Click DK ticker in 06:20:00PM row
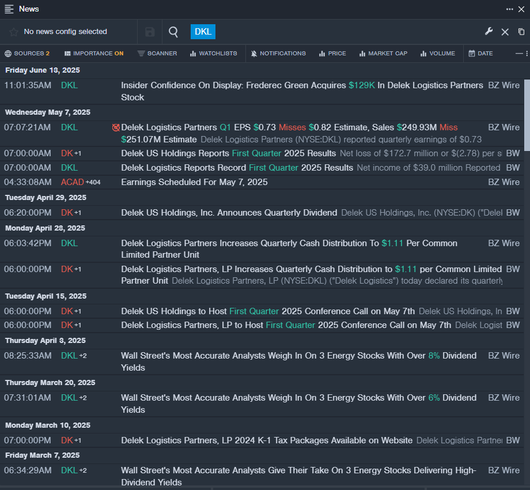This screenshot has height=490, width=530. (x=67, y=213)
